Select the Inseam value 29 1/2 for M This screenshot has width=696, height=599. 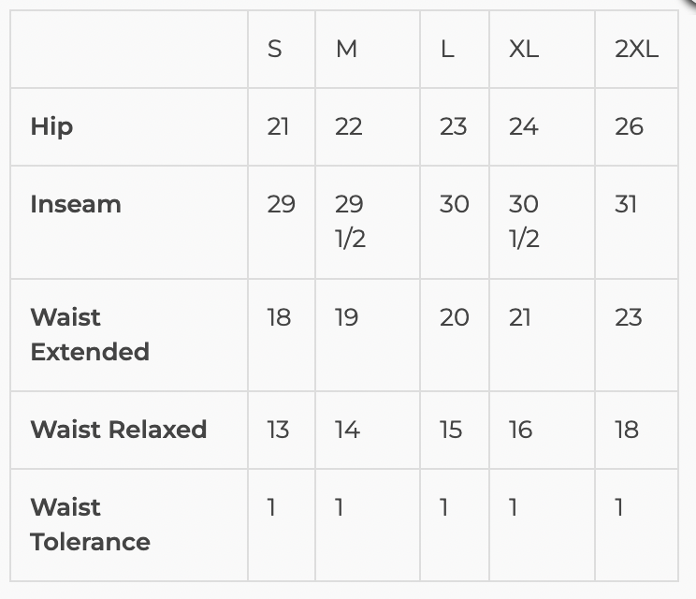click(x=350, y=221)
